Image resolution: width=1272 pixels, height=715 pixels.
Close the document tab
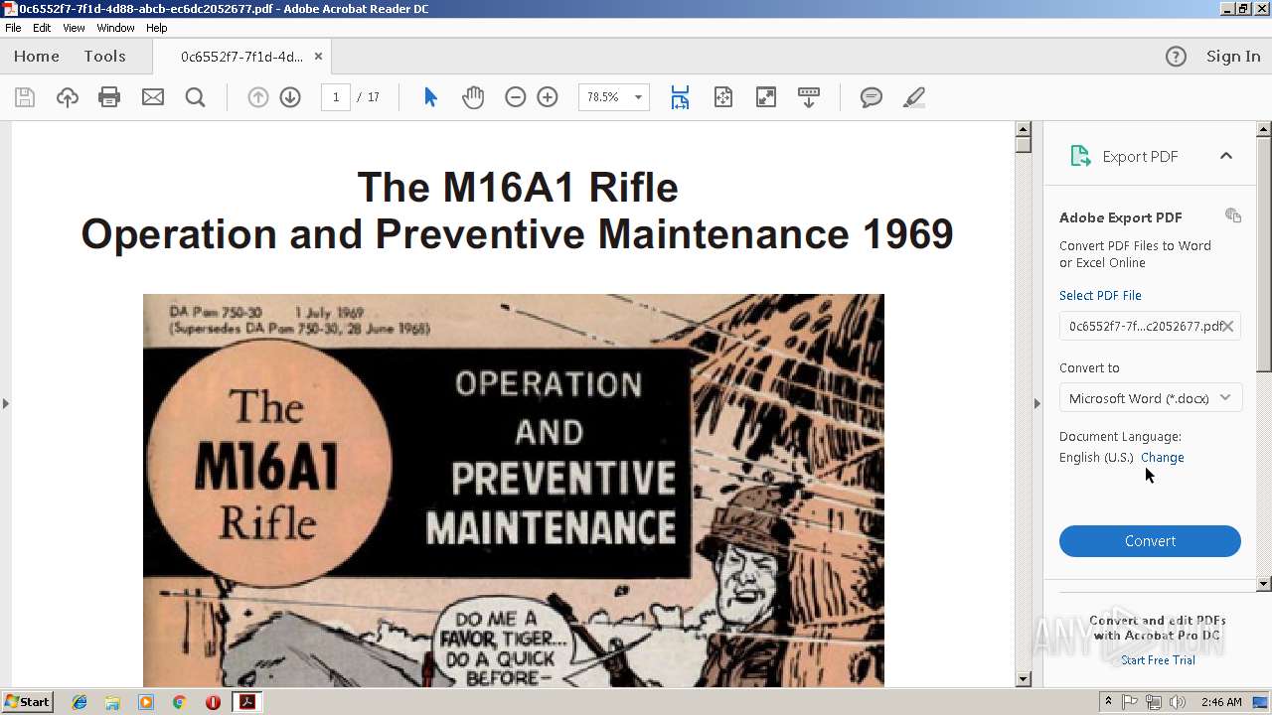pyautogui.click(x=318, y=57)
